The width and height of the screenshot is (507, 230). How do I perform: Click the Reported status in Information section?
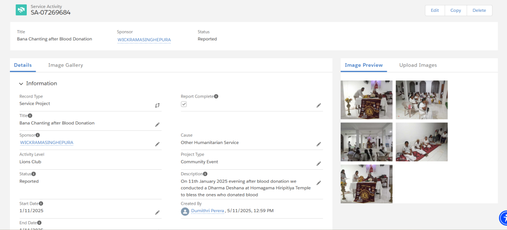click(29, 181)
